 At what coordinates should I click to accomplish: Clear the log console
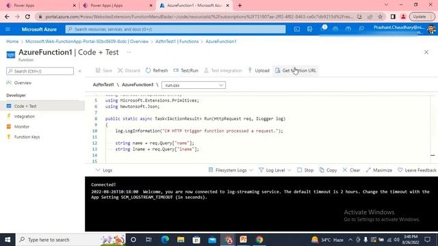pos(351,170)
